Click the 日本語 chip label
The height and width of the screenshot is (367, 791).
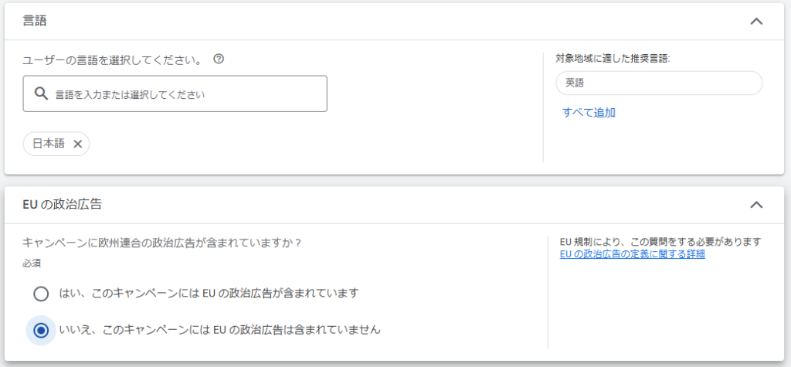coord(48,144)
